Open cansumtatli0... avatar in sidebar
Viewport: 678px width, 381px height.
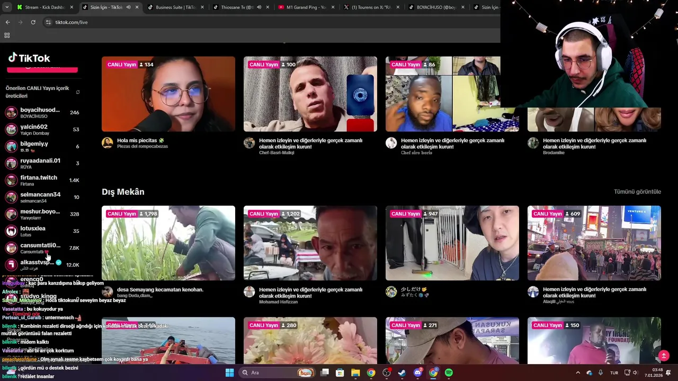[x=11, y=248]
